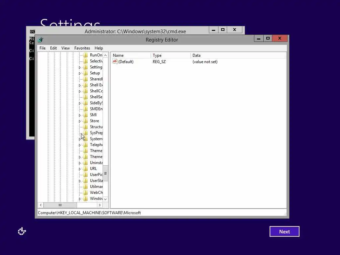The width and height of the screenshot is (340, 255).
Task: Select the Utilman folder icon
Action: pos(86,187)
